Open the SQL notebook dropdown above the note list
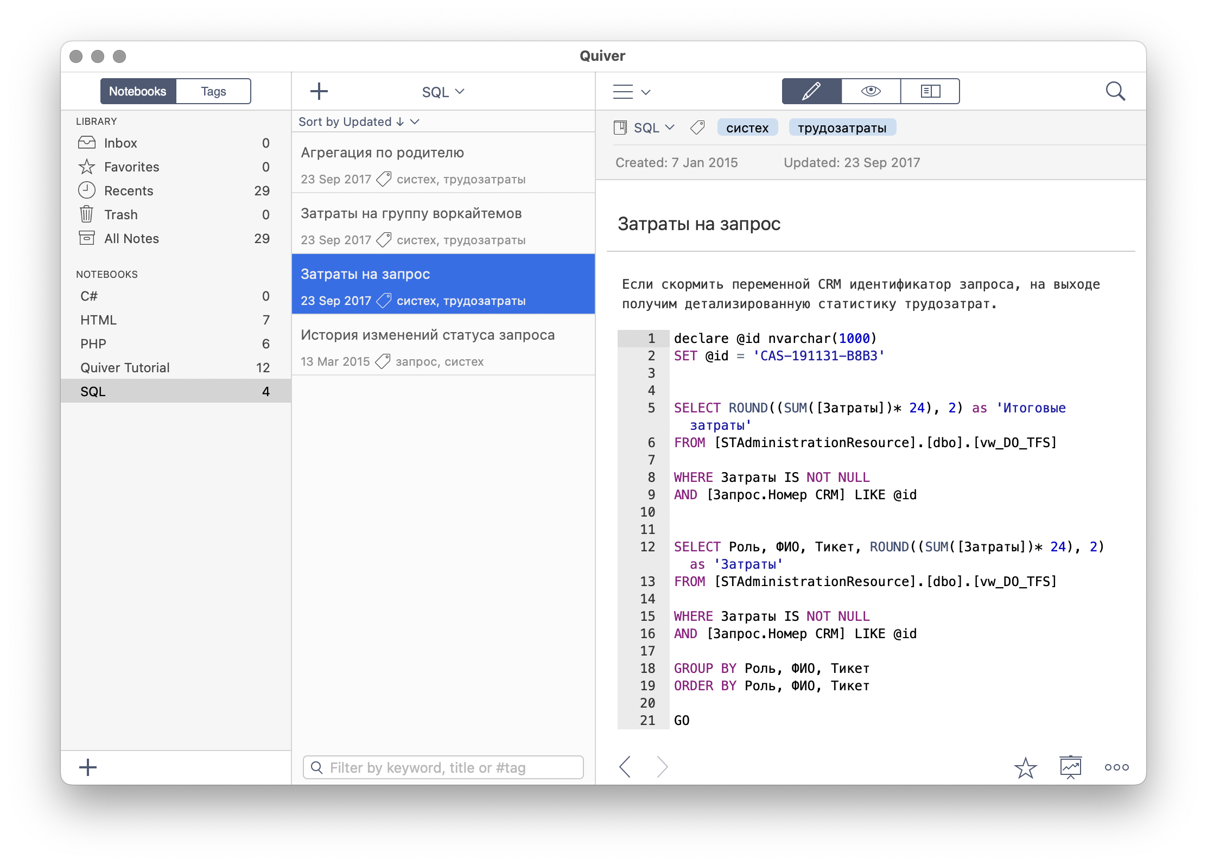The image size is (1207, 865). pyautogui.click(x=443, y=92)
